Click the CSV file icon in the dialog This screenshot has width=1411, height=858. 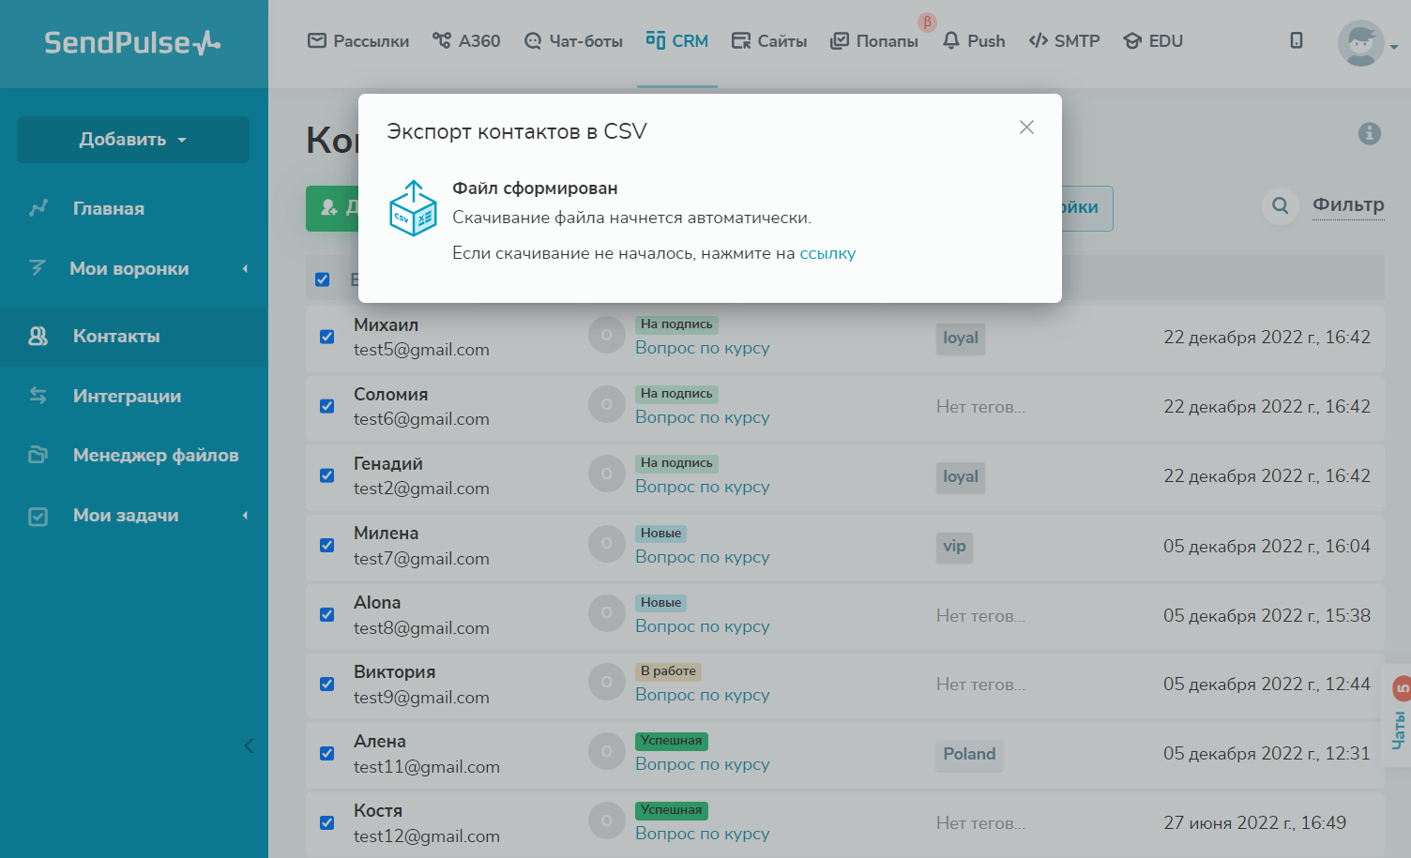413,208
